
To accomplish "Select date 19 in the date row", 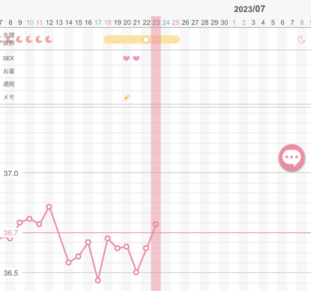I will click(x=118, y=23).
